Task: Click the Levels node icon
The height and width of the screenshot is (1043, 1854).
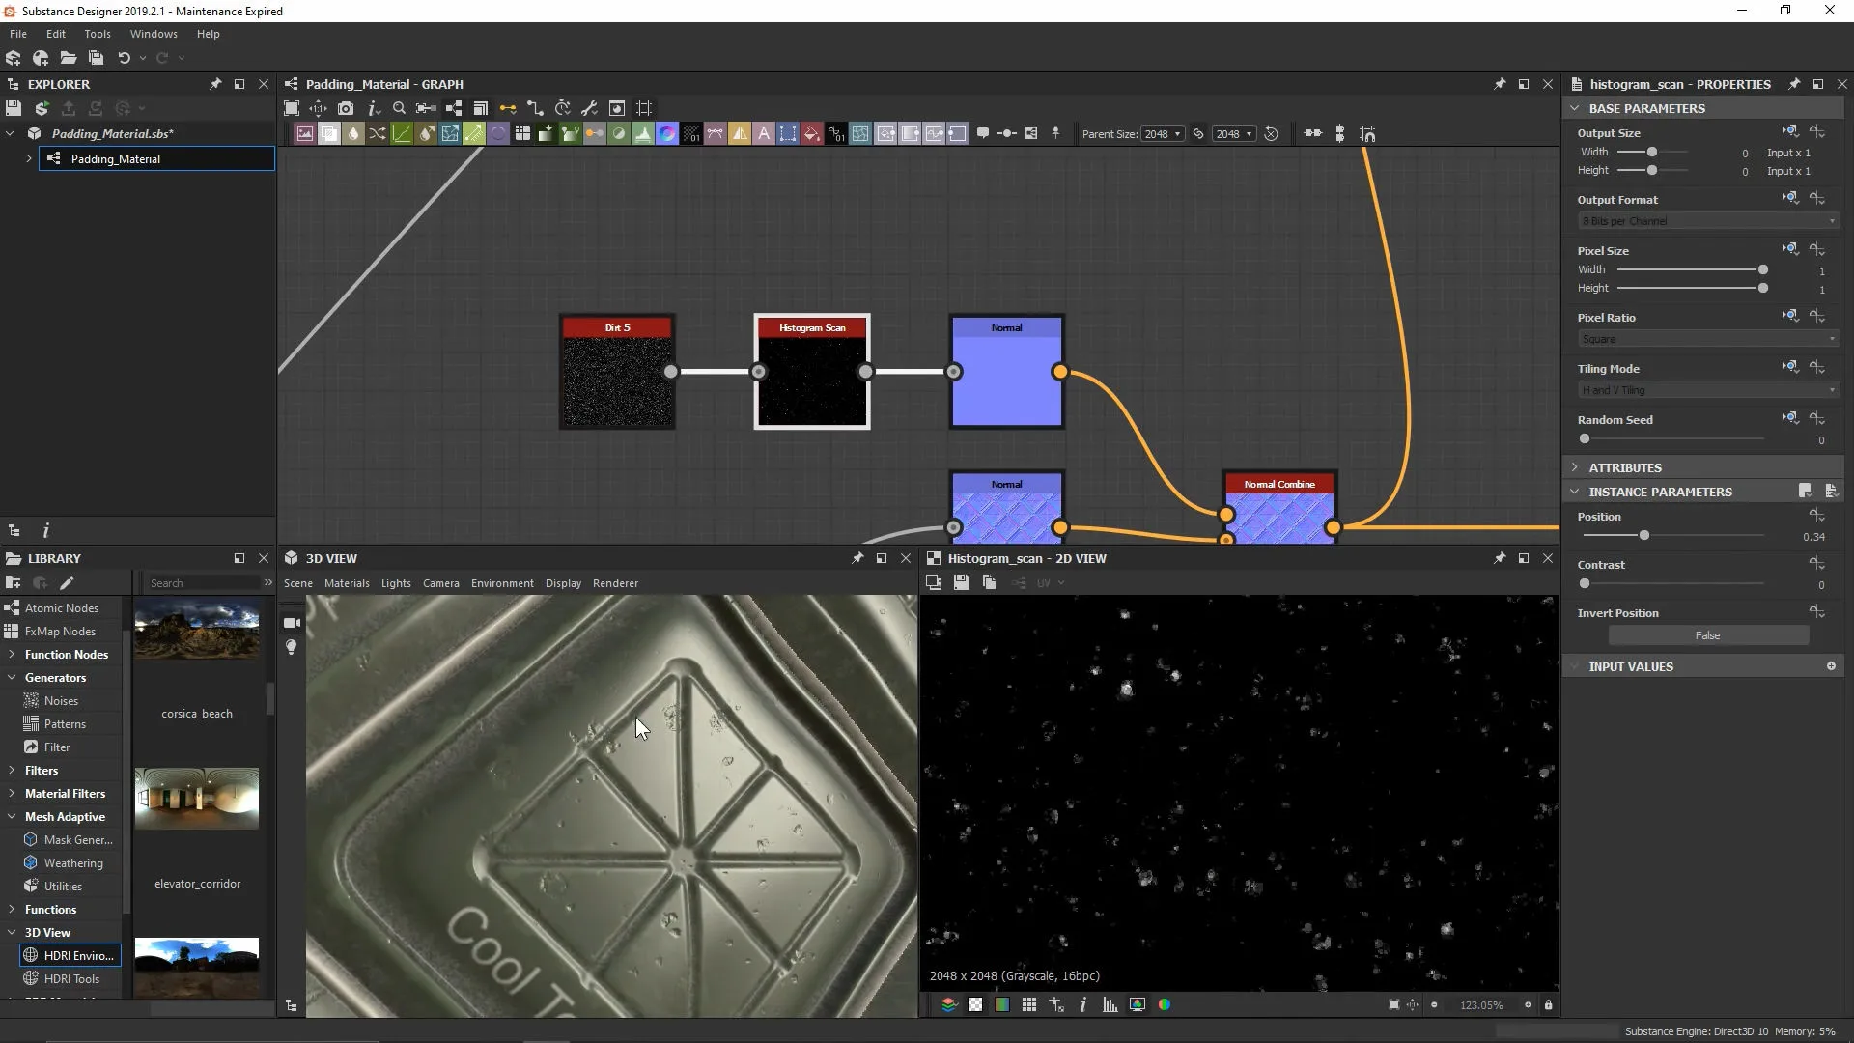Action: click(x=643, y=134)
